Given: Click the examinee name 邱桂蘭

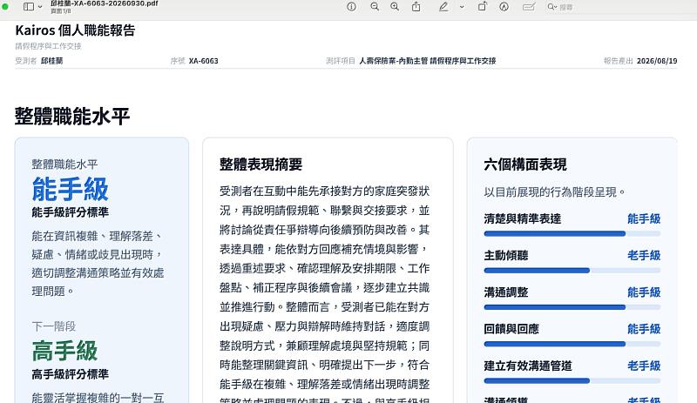Looking at the screenshot, I should coord(52,61).
